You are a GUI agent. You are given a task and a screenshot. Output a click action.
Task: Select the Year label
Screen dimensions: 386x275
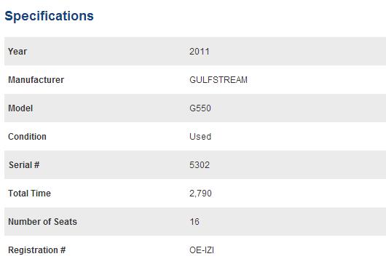pos(17,52)
